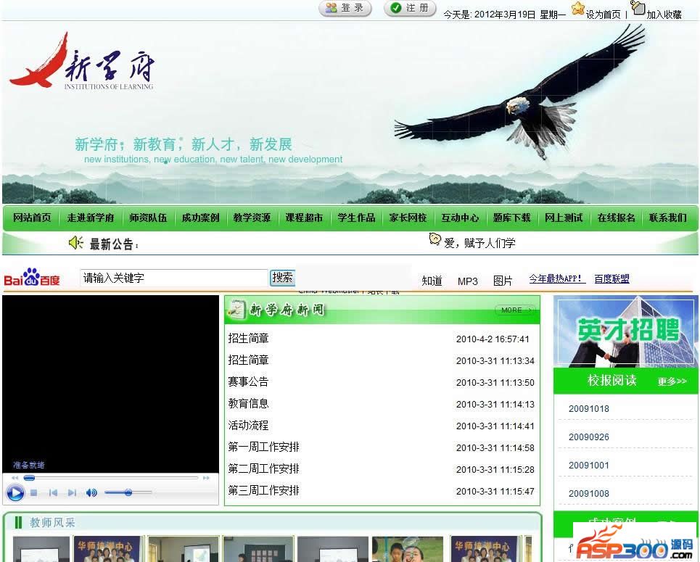Open the 活动流程 news item
Viewport: 700px width, 562px height.
[x=248, y=426]
